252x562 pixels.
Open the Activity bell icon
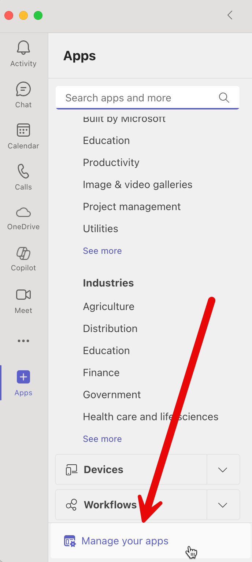[23, 48]
